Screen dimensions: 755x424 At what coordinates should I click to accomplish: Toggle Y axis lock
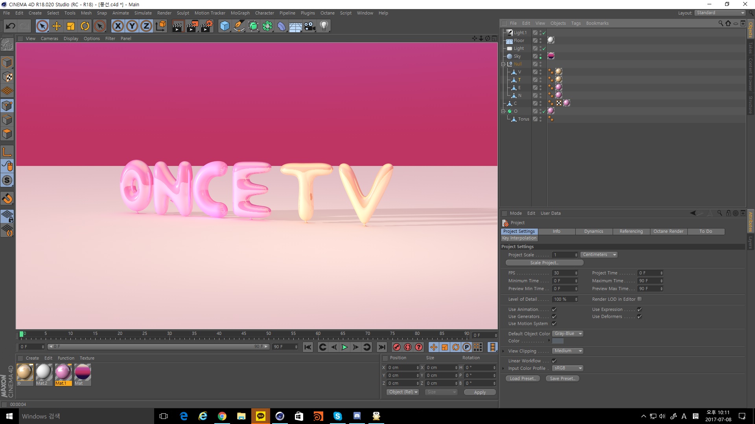(132, 26)
